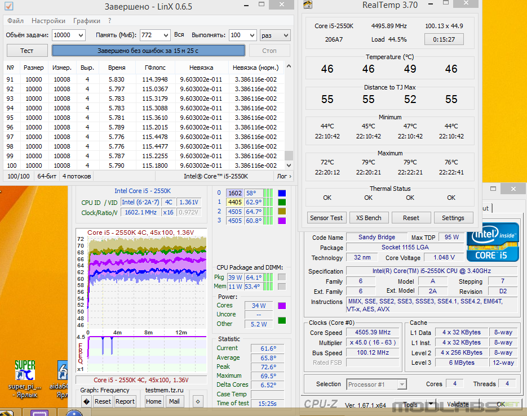Expand the Память (МиБ) 772 combo box
527x416 pixels.
[155, 35]
